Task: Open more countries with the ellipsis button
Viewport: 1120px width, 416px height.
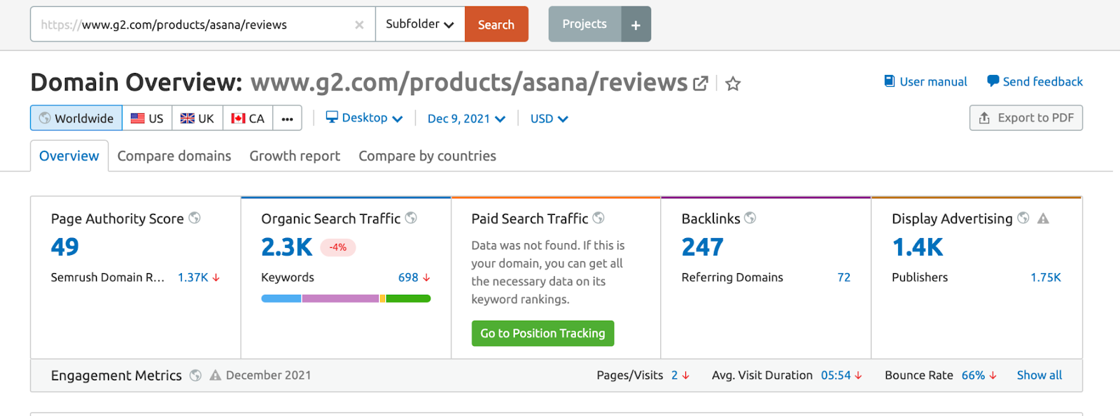Action: 287,118
